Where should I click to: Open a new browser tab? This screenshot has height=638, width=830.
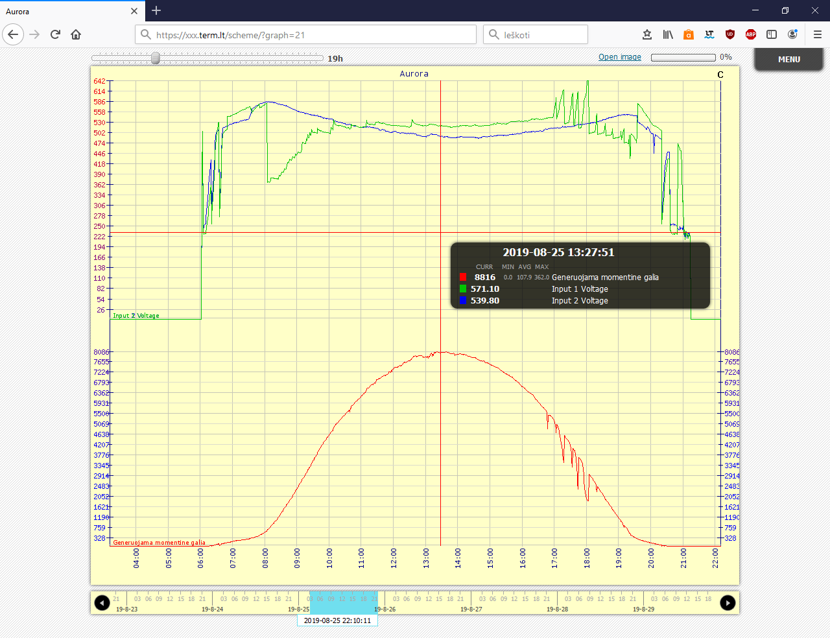(156, 10)
